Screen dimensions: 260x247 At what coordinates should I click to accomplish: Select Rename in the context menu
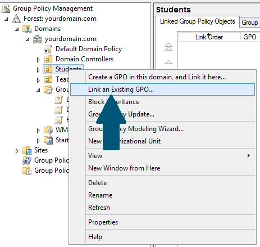[162, 195]
